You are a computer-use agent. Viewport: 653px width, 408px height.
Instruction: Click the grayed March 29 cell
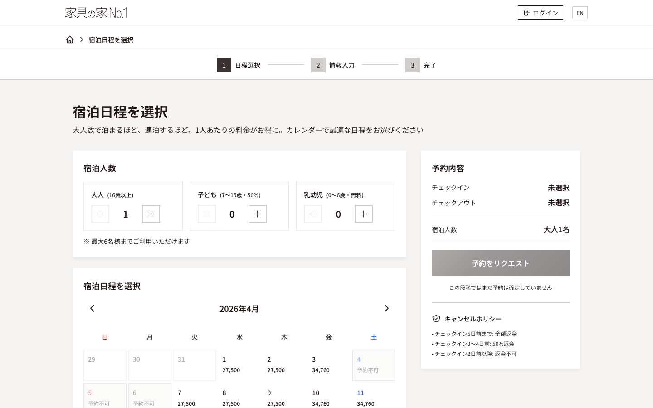tap(105, 365)
